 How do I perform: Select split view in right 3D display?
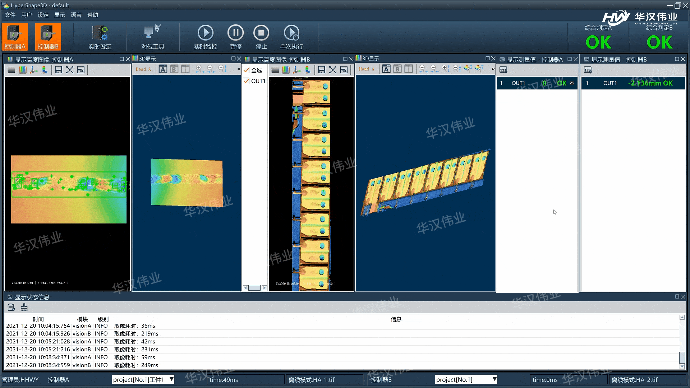click(409, 69)
